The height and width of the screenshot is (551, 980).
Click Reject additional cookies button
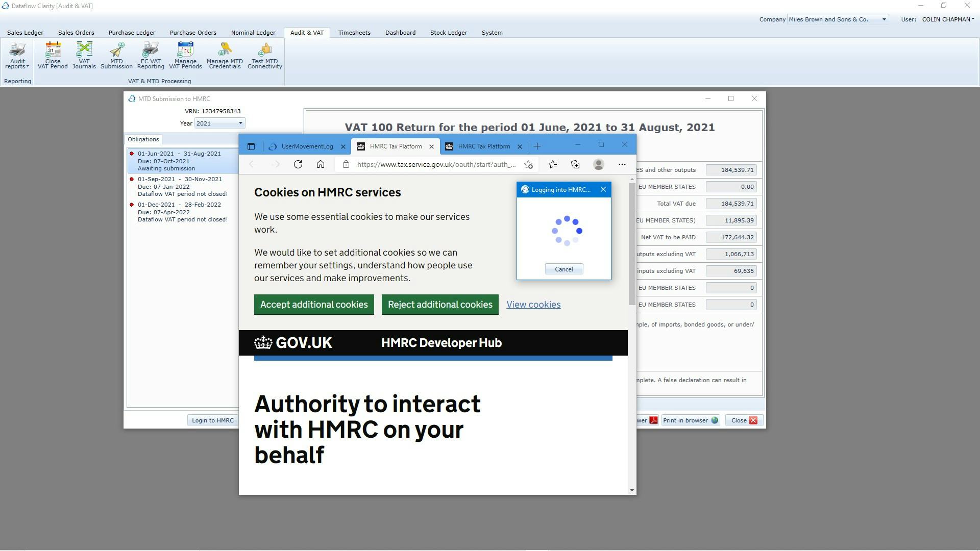click(x=440, y=305)
